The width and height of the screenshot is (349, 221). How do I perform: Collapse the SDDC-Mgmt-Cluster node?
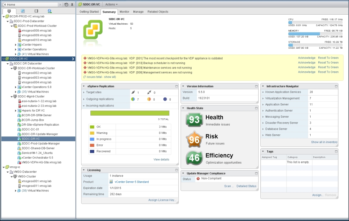click(x=12, y=96)
